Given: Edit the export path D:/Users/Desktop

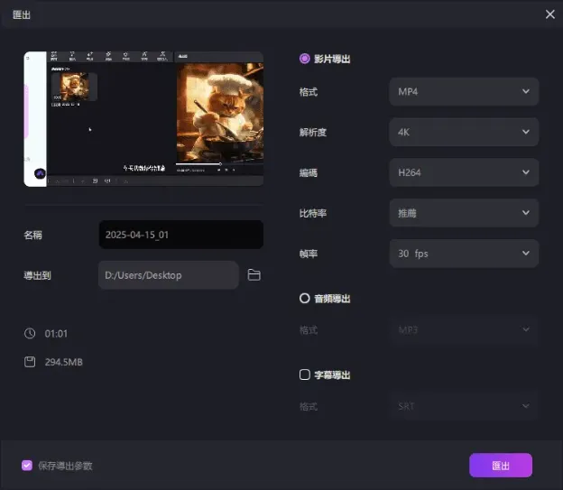Looking at the screenshot, I should pyautogui.click(x=169, y=275).
